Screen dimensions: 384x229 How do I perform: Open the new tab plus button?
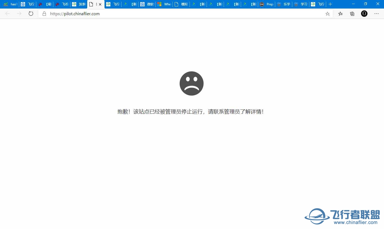[x=330, y=4]
